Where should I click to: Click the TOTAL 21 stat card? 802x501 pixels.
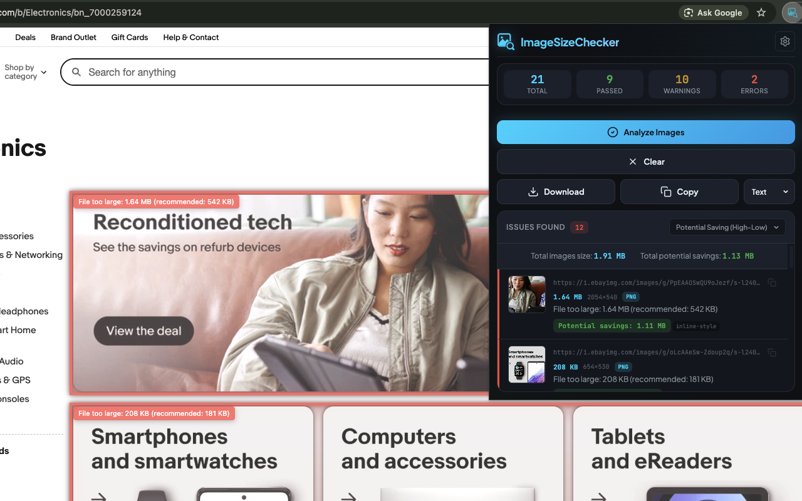[537, 84]
